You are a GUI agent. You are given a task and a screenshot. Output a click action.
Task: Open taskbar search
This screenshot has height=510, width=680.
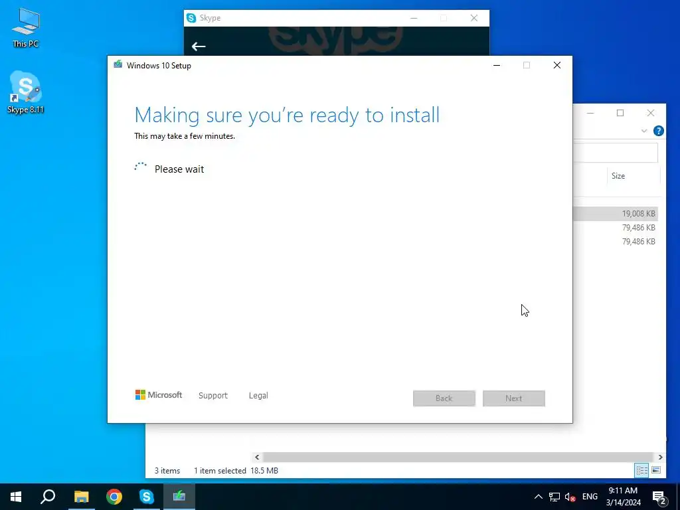coord(48,497)
